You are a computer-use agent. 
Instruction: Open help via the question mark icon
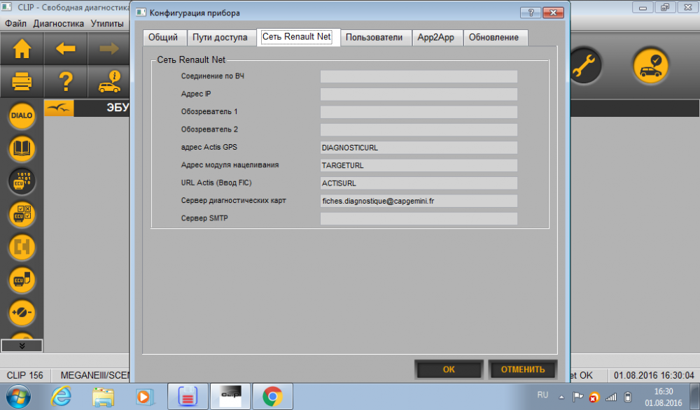(x=66, y=82)
